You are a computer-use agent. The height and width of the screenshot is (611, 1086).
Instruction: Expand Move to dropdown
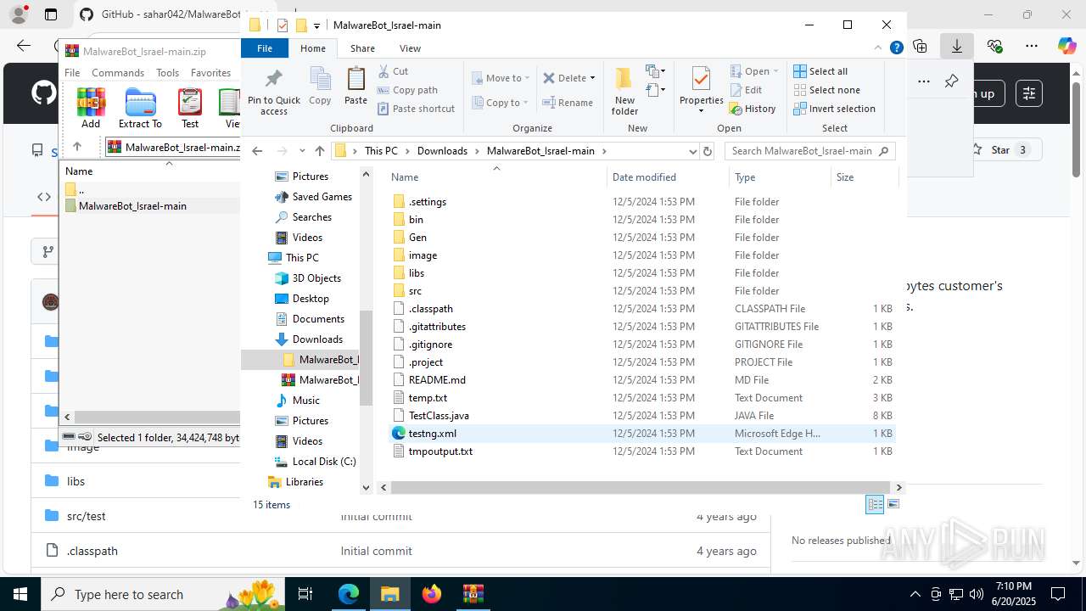tap(527, 78)
